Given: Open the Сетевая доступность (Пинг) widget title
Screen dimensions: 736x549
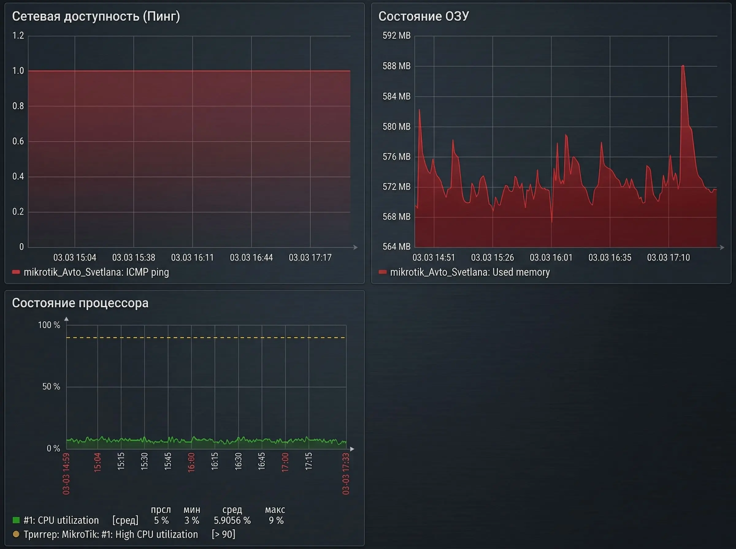Looking at the screenshot, I should pyautogui.click(x=96, y=16).
